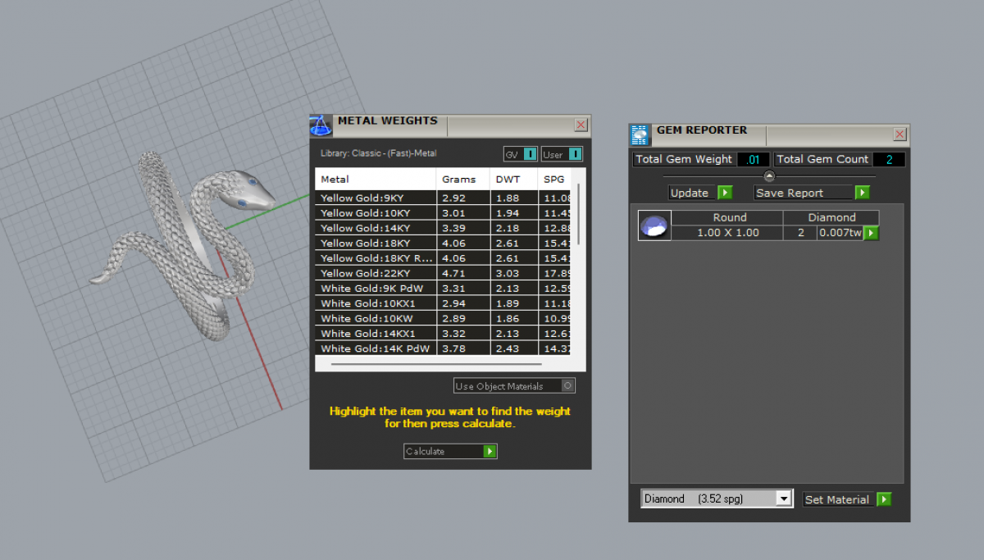Click the Metal column header
This screenshot has width=984, height=560.
(376, 179)
